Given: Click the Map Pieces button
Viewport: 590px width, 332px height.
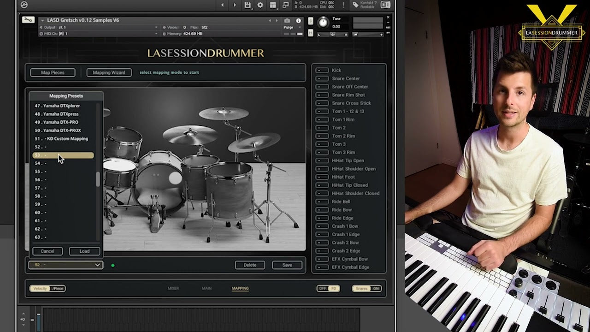Looking at the screenshot, I should click(53, 72).
